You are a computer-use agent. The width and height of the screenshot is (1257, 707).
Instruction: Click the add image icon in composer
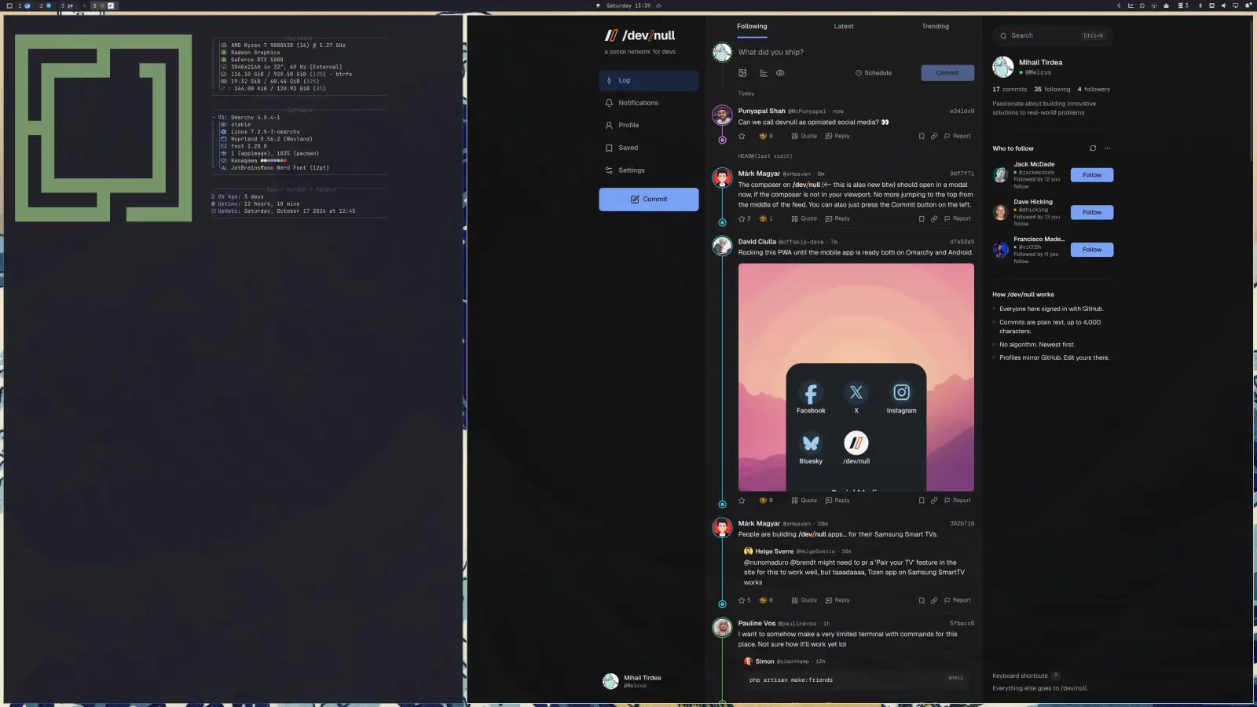coord(742,73)
